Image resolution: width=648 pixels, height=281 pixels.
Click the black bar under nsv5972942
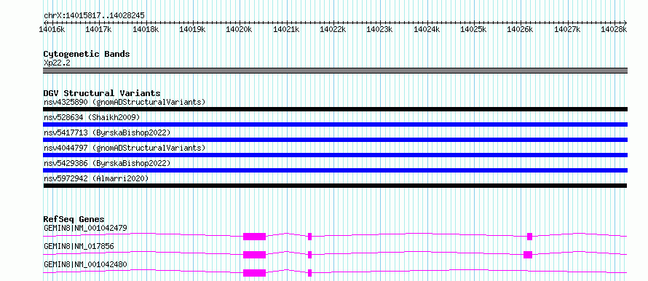pos(336,186)
